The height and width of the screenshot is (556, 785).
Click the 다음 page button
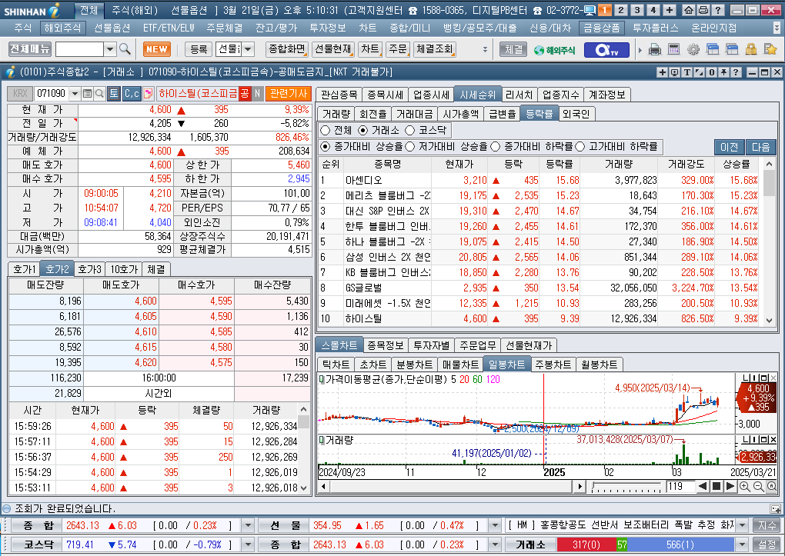pyautogui.click(x=760, y=147)
